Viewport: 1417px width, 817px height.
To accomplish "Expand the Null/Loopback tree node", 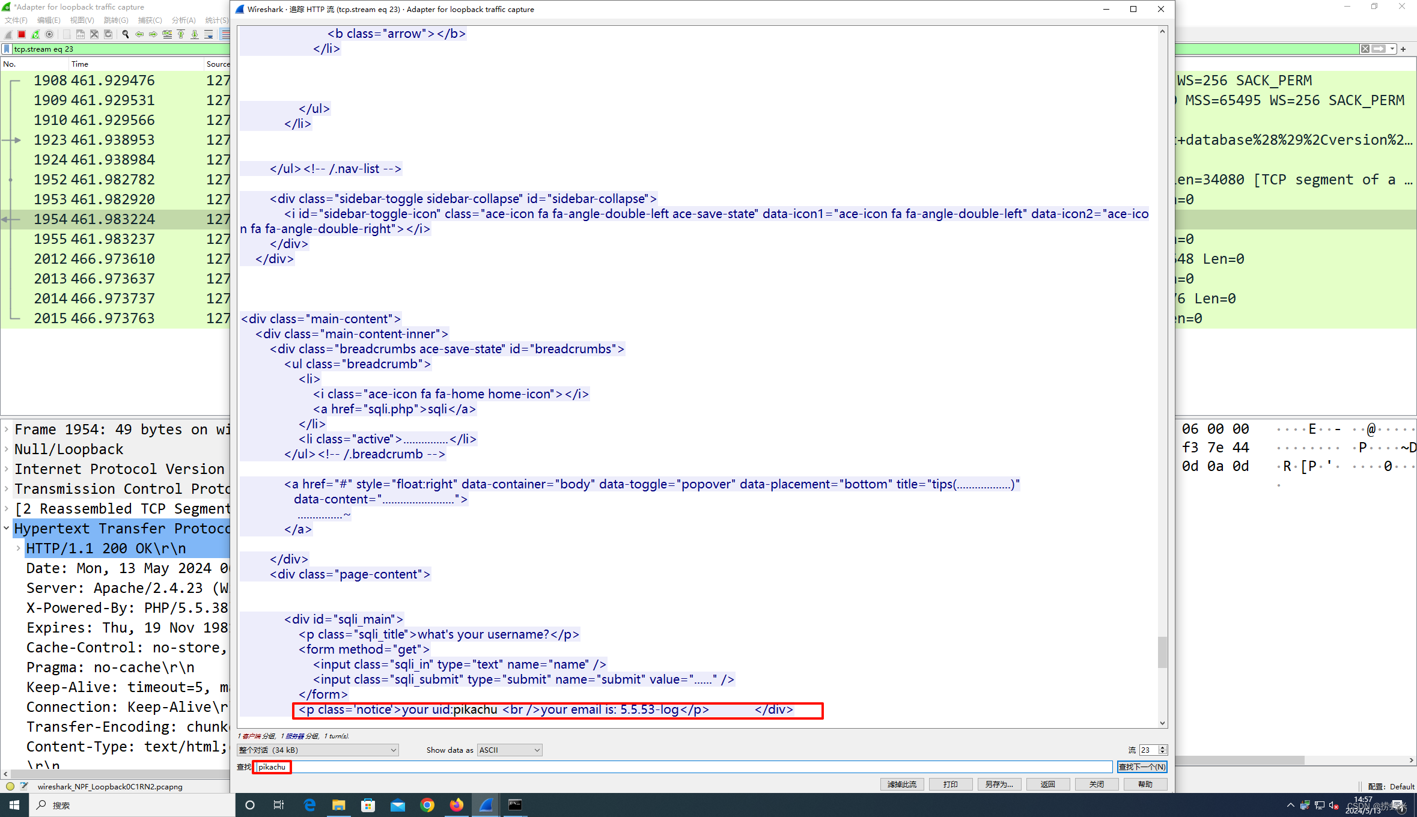I will pyautogui.click(x=7, y=449).
